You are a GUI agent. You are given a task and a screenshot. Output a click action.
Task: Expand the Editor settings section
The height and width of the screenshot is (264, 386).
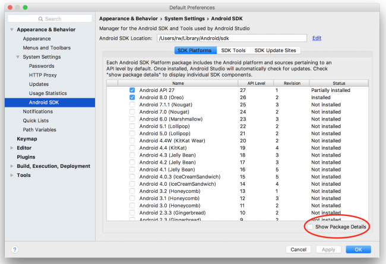(12, 148)
